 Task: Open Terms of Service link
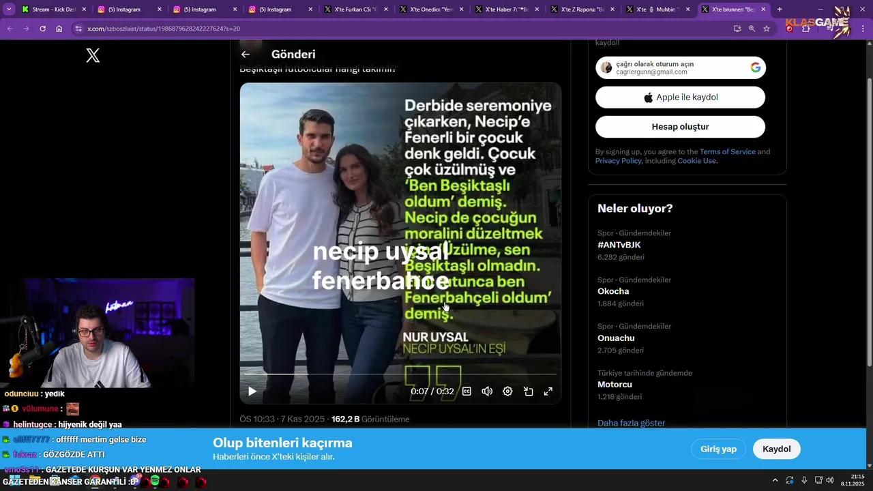click(728, 151)
